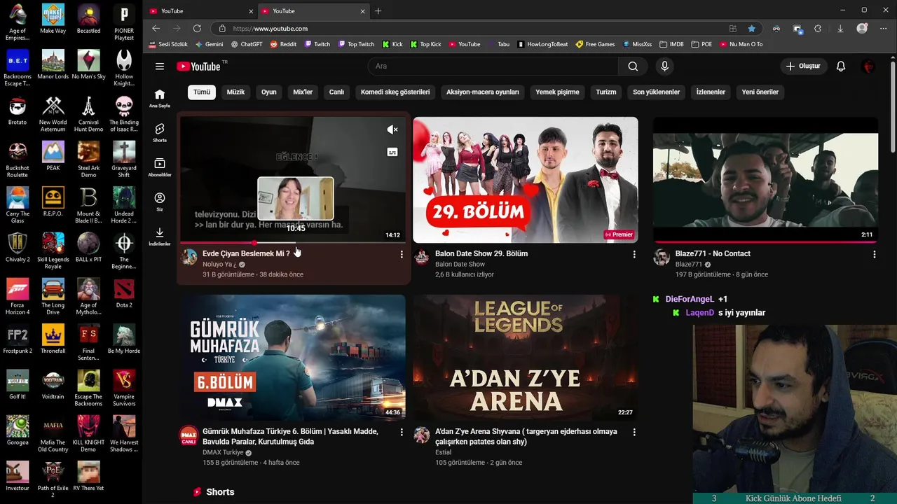Switch to the first YouTube tab
This screenshot has width=897, height=504.
200,11
